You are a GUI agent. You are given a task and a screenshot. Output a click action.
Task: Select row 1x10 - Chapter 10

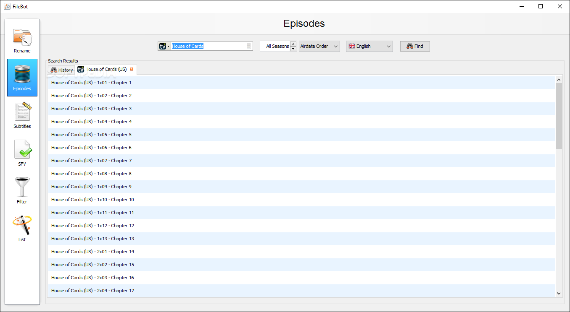[x=302, y=200]
